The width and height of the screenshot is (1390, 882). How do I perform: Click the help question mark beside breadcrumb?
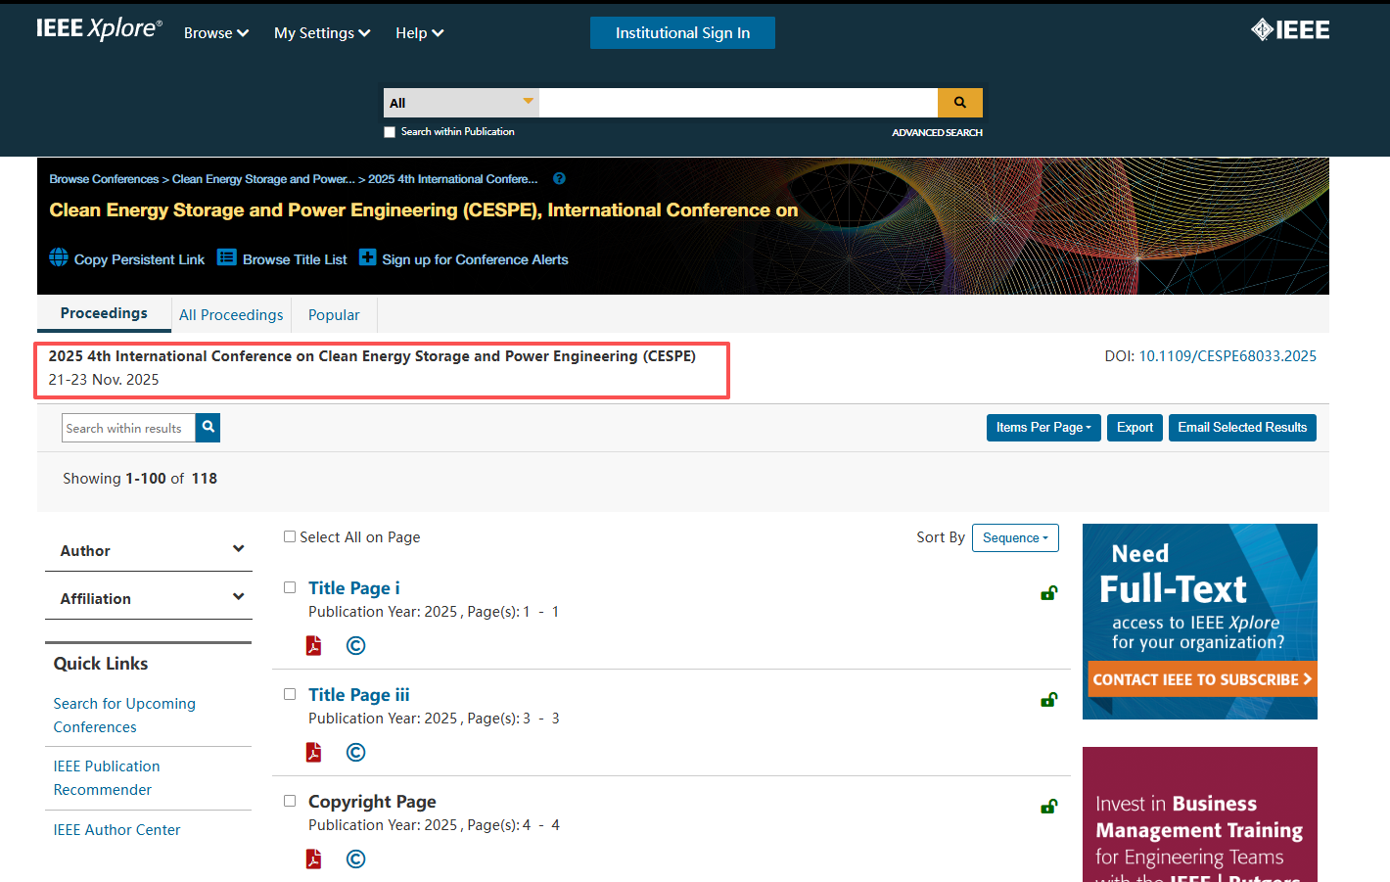point(559,179)
